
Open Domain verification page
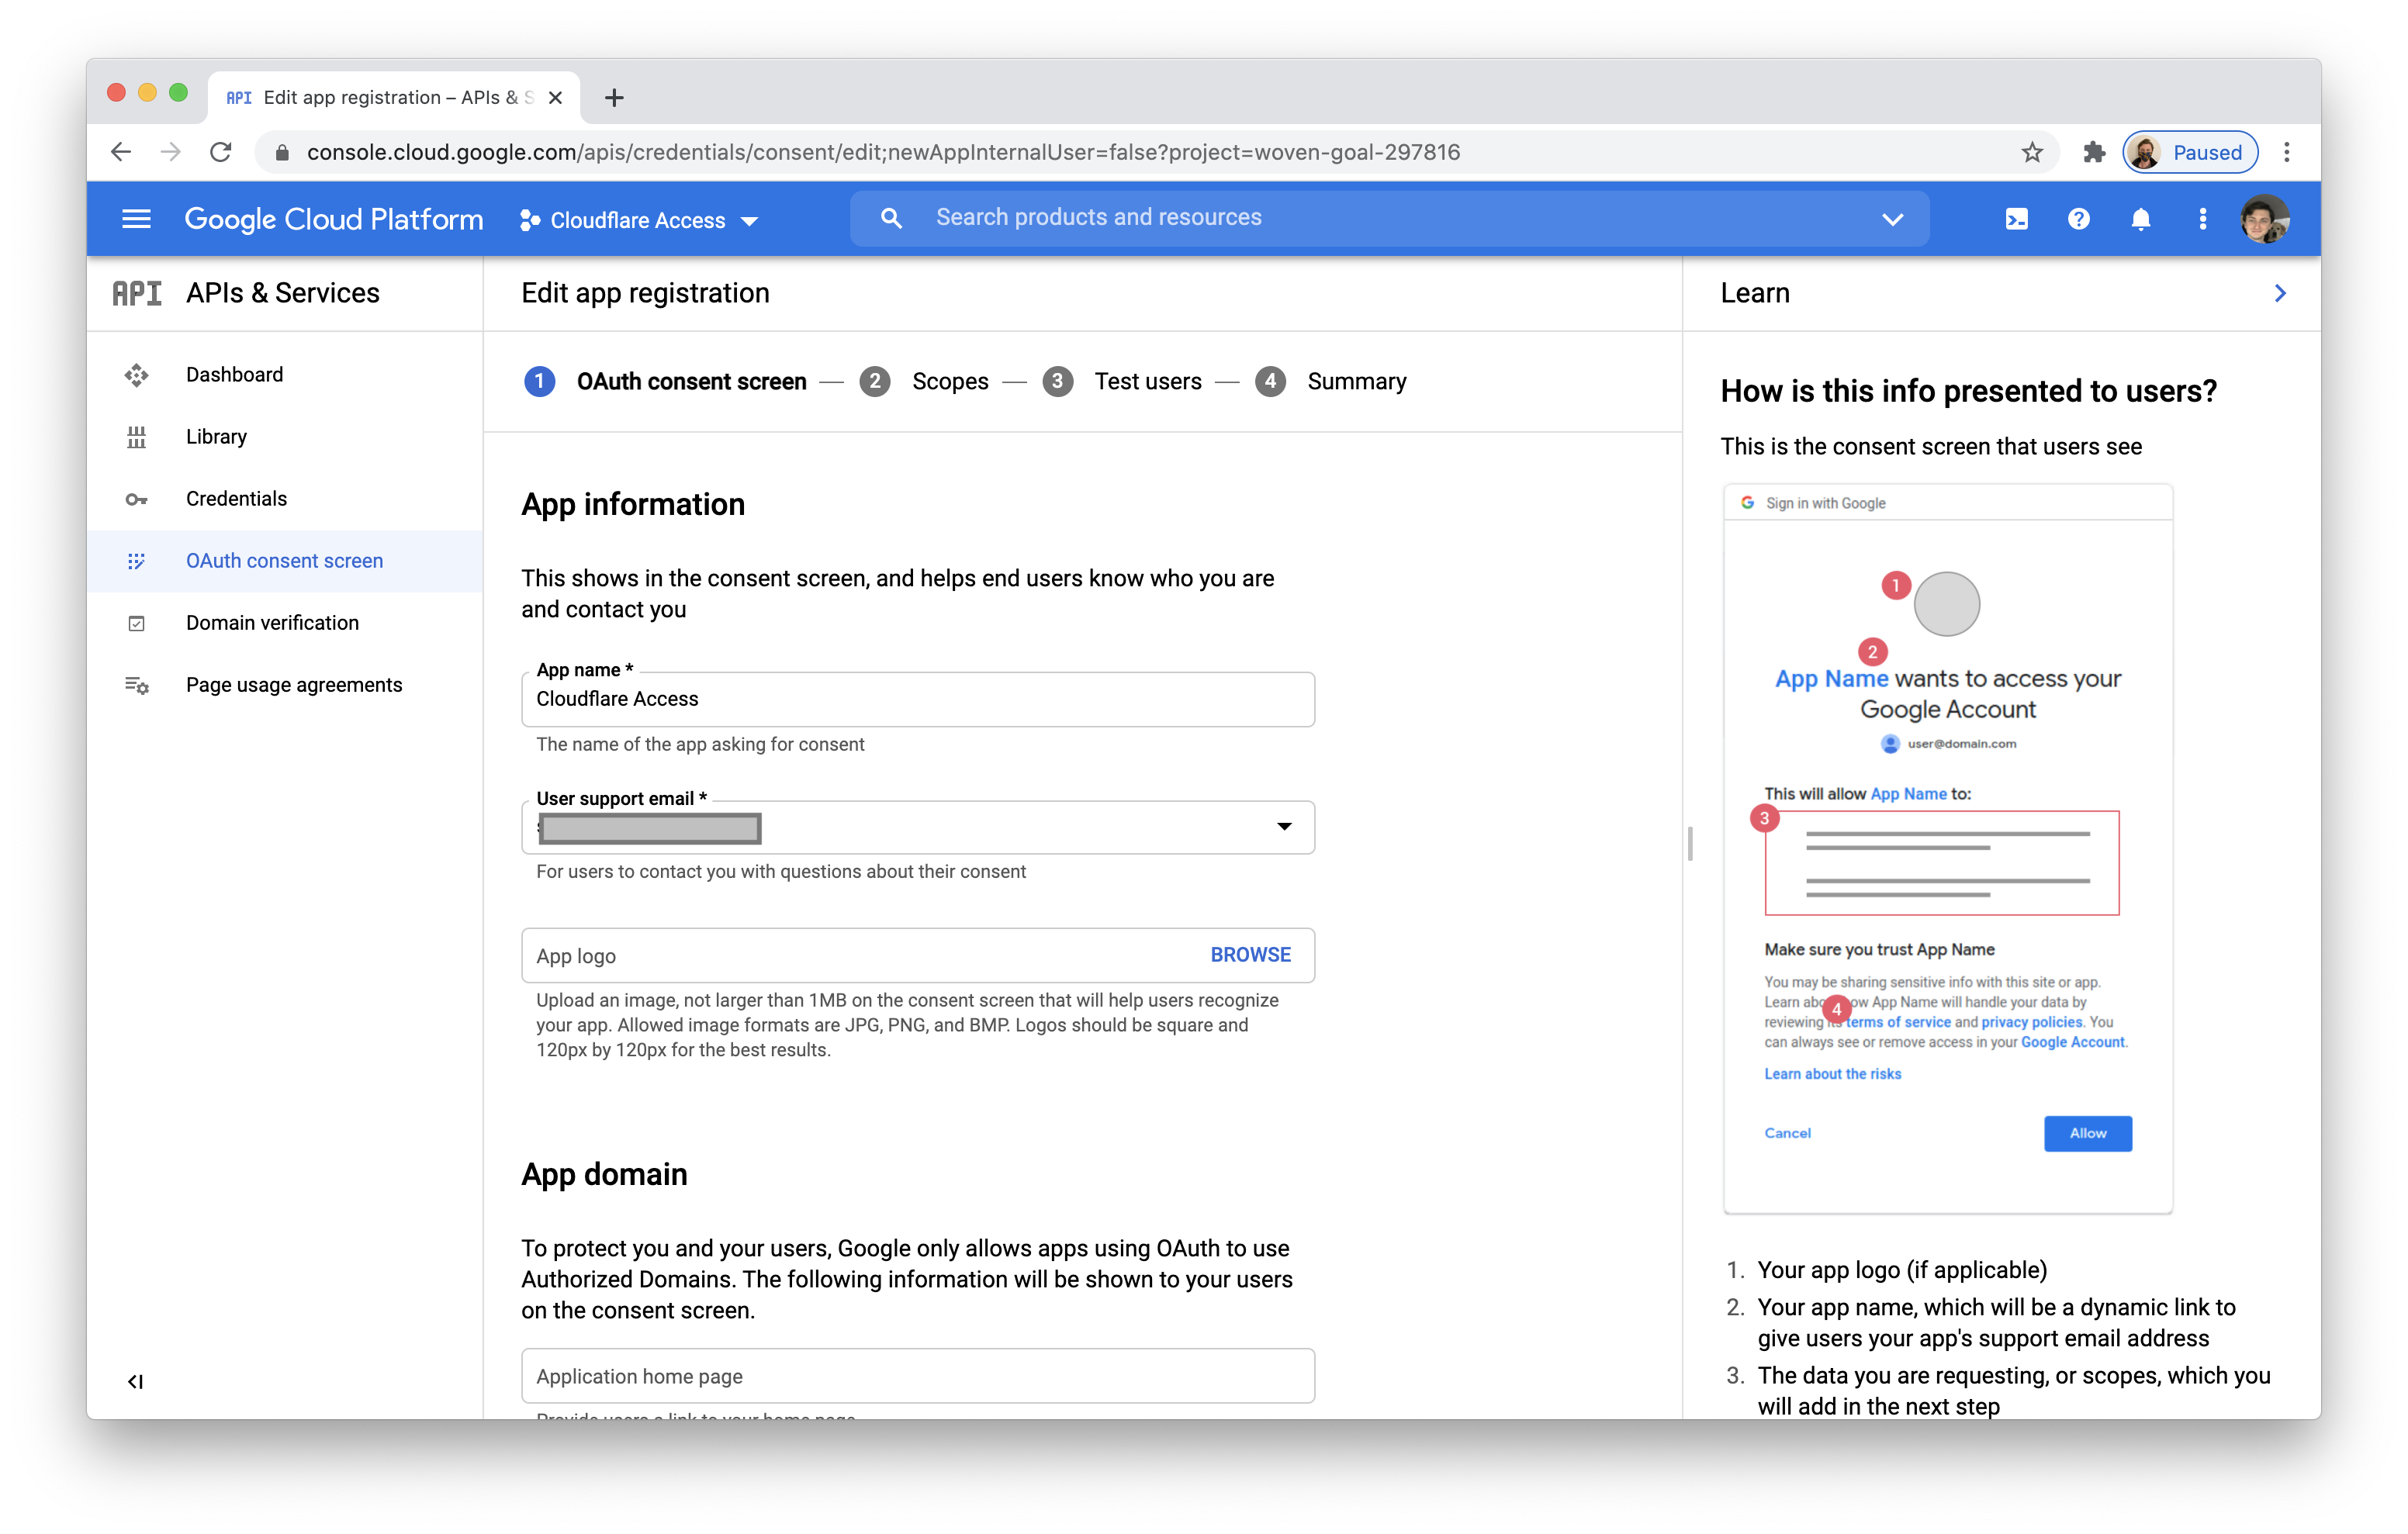pos(272,622)
